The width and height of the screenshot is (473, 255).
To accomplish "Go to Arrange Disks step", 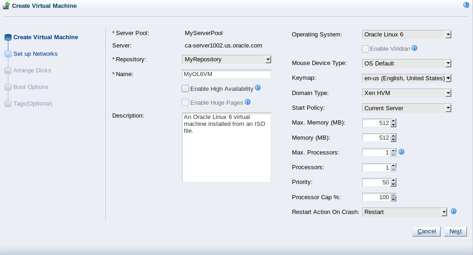I will click(32, 71).
